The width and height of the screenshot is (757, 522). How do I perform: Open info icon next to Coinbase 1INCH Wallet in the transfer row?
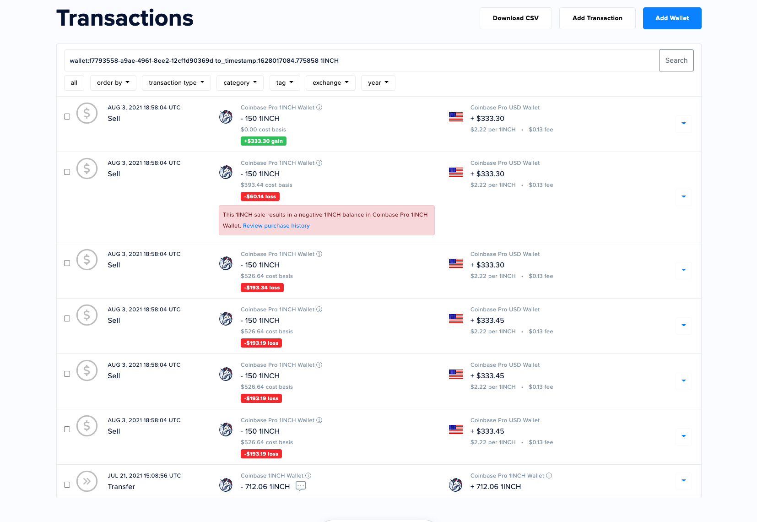(308, 476)
